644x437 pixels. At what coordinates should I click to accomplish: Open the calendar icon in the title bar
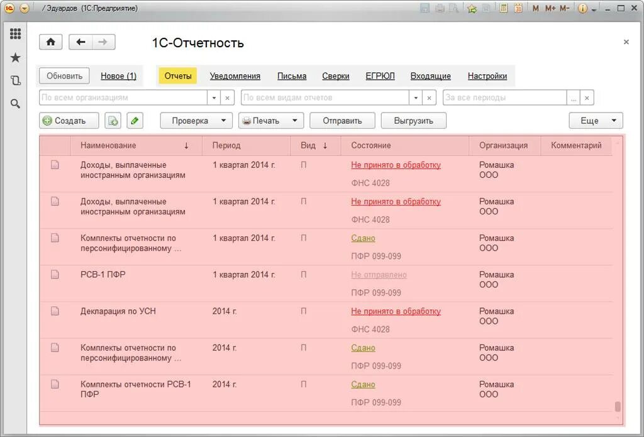[x=518, y=8]
